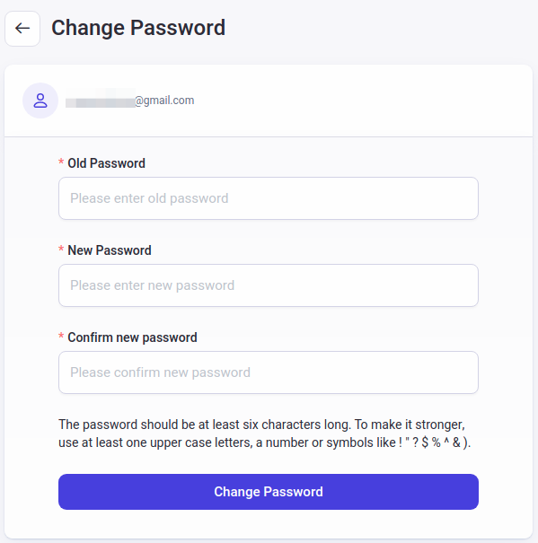The height and width of the screenshot is (543, 538).
Task: Click the user profile avatar icon
Action: [40, 101]
